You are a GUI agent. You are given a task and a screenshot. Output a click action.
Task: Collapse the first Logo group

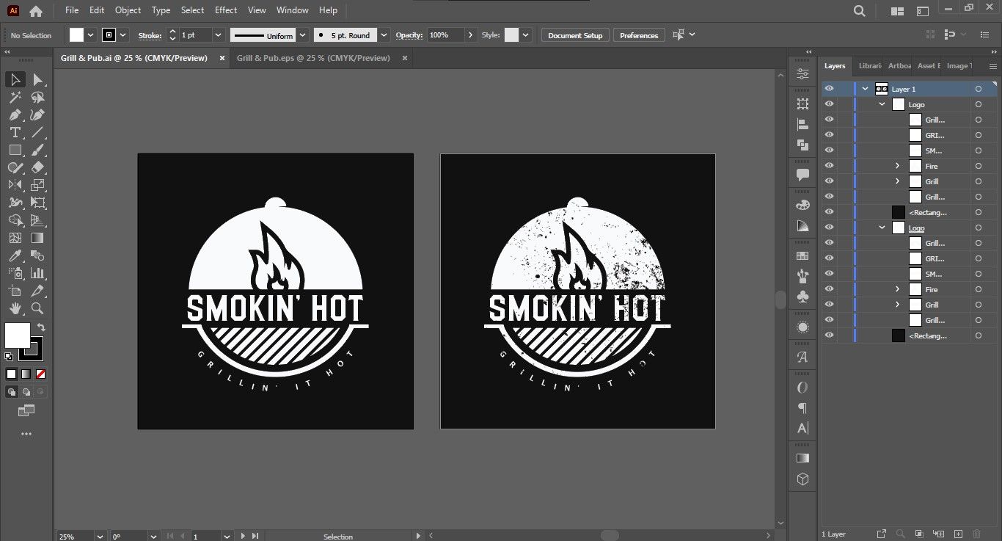tap(882, 104)
